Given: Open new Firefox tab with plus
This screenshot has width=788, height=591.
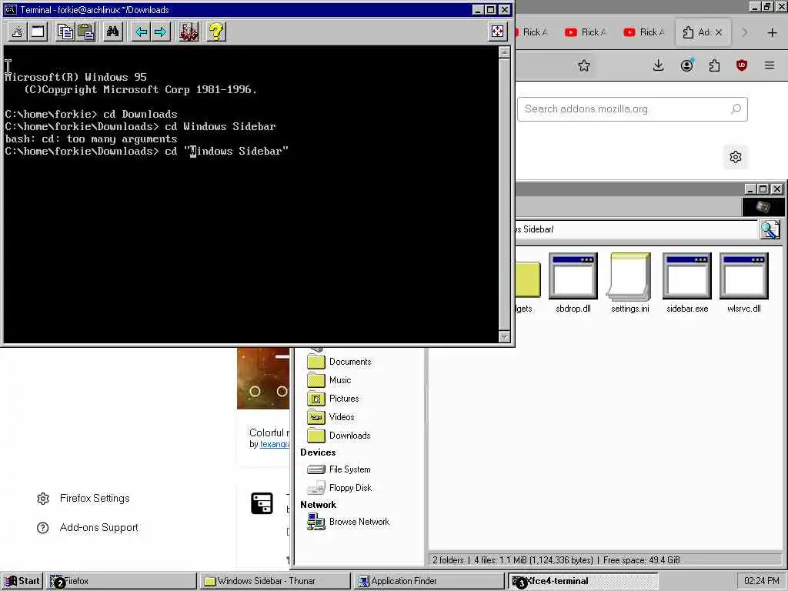Looking at the screenshot, I should click(772, 32).
